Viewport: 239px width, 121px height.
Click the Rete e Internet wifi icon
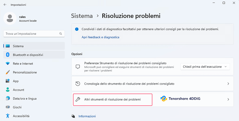8,64
